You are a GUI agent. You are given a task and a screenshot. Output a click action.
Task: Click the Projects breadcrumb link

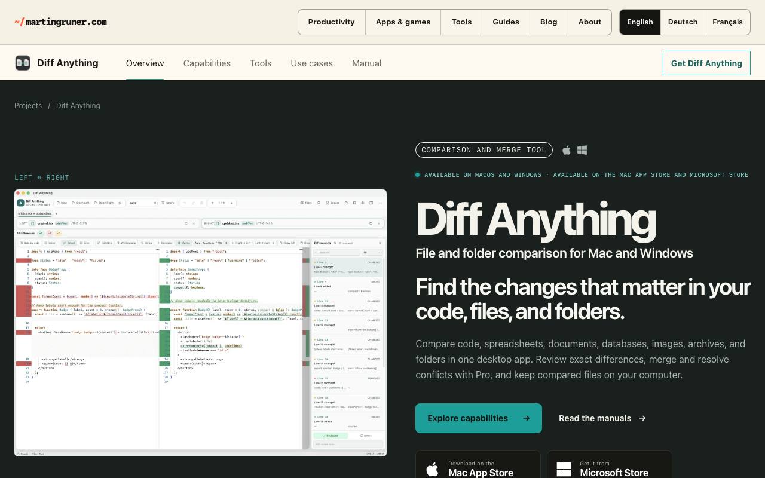pos(28,105)
